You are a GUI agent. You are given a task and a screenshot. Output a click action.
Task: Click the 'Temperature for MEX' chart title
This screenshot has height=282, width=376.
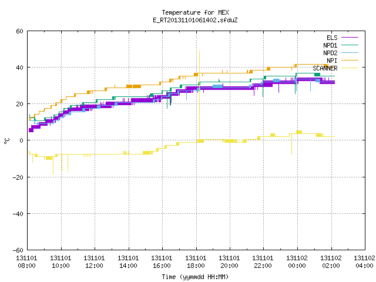(x=195, y=12)
